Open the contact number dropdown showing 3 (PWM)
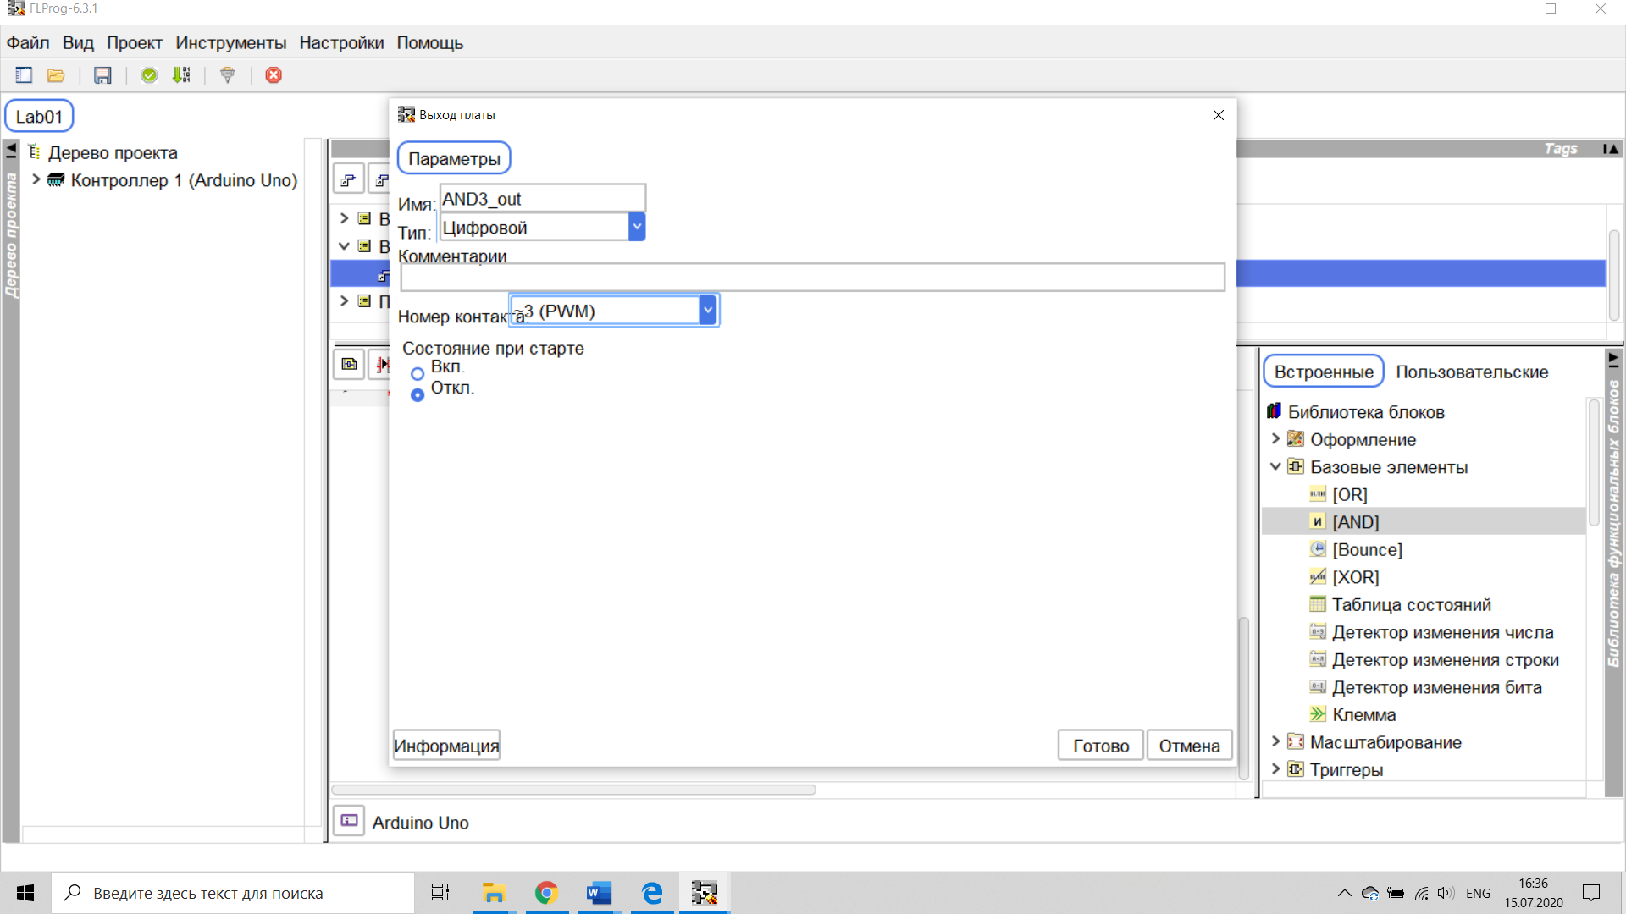Screen dimensions: 1626x914 [x=708, y=311]
